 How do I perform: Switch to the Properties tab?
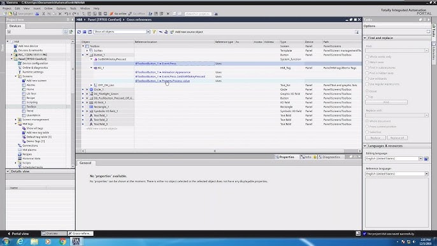[285, 157]
